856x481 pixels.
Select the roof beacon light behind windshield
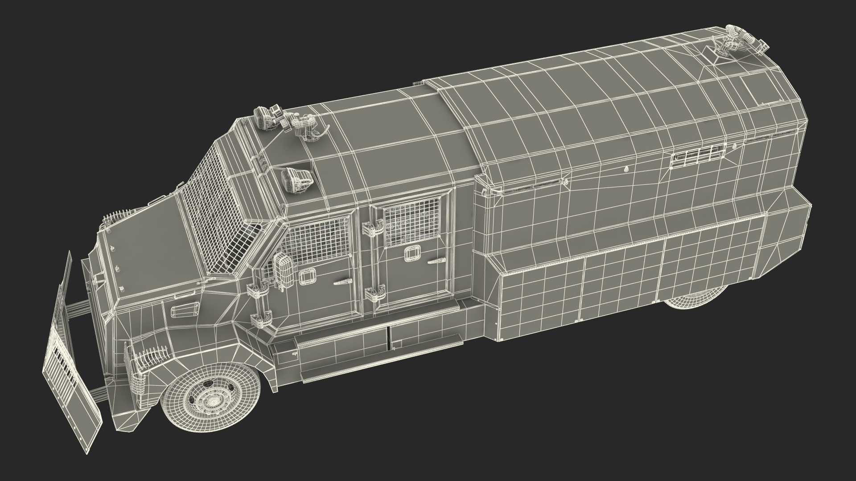(x=298, y=180)
